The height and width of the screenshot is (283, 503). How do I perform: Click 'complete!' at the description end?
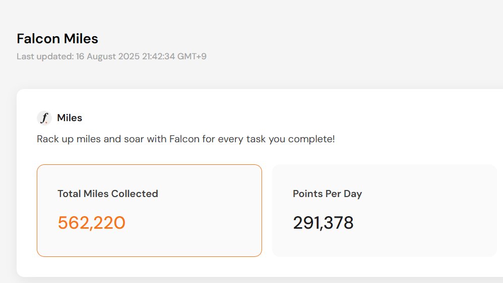(311, 139)
